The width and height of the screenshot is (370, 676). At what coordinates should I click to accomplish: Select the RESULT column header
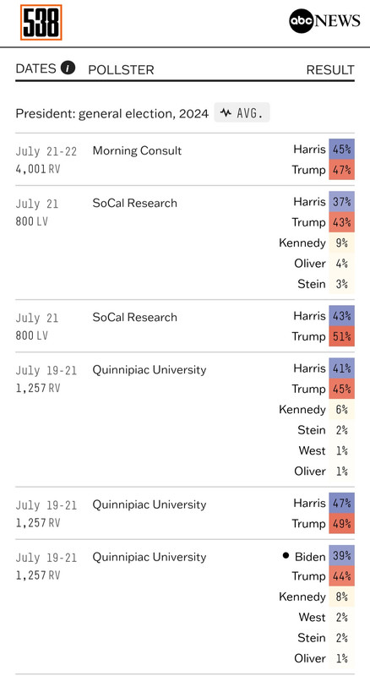coord(330,70)
